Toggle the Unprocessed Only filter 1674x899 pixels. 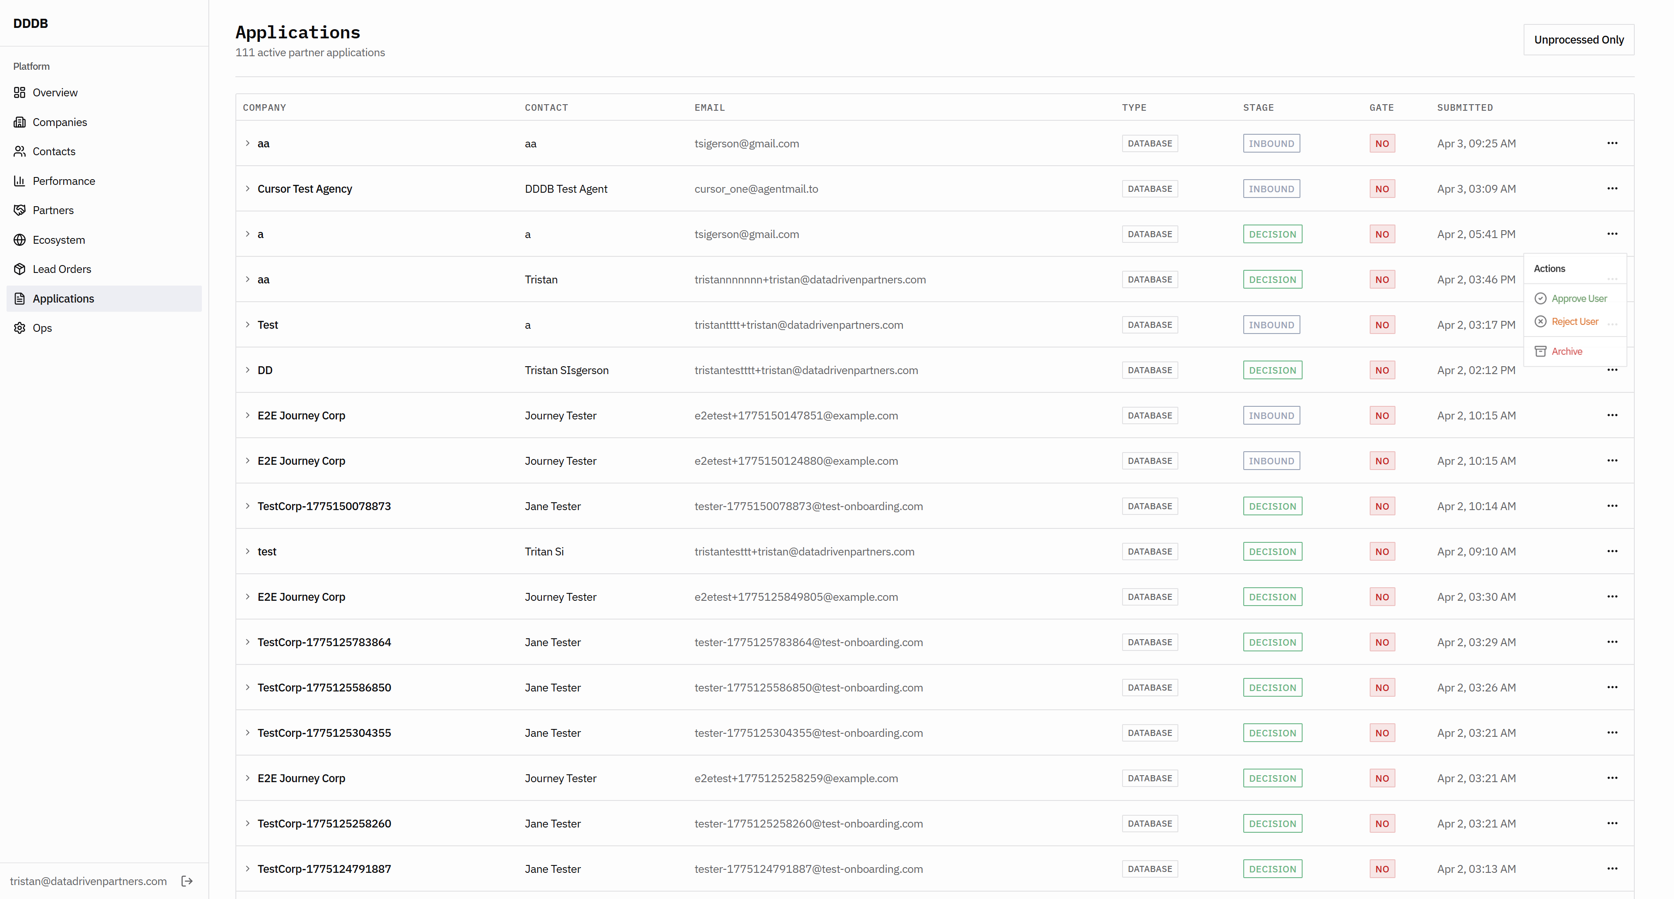point(1579,40)
